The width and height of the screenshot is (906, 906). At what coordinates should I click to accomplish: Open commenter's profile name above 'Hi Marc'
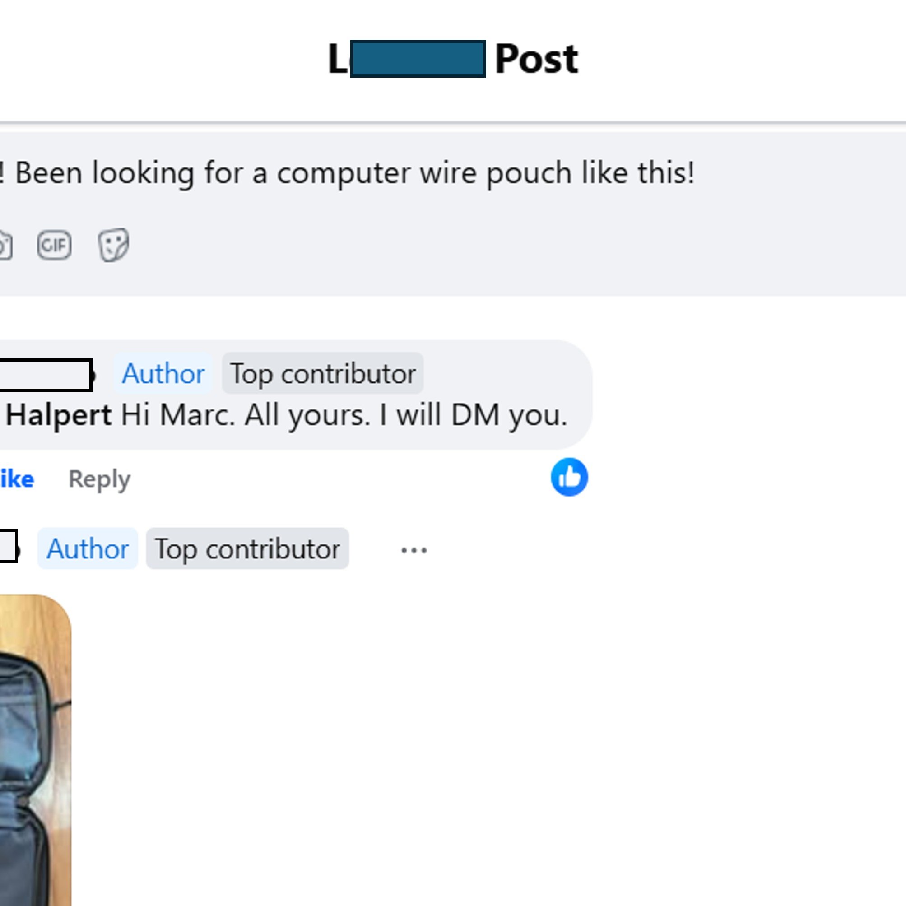coord(46,375)
